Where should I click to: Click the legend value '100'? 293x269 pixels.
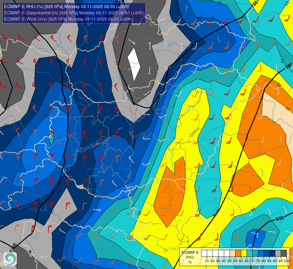(286, 261)
